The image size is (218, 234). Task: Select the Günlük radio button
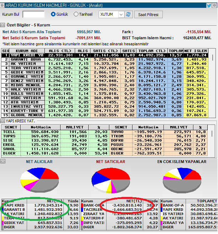53,14
